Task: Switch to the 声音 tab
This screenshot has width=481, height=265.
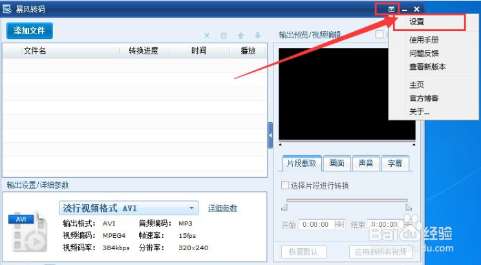Action: [x=366, y=163]
